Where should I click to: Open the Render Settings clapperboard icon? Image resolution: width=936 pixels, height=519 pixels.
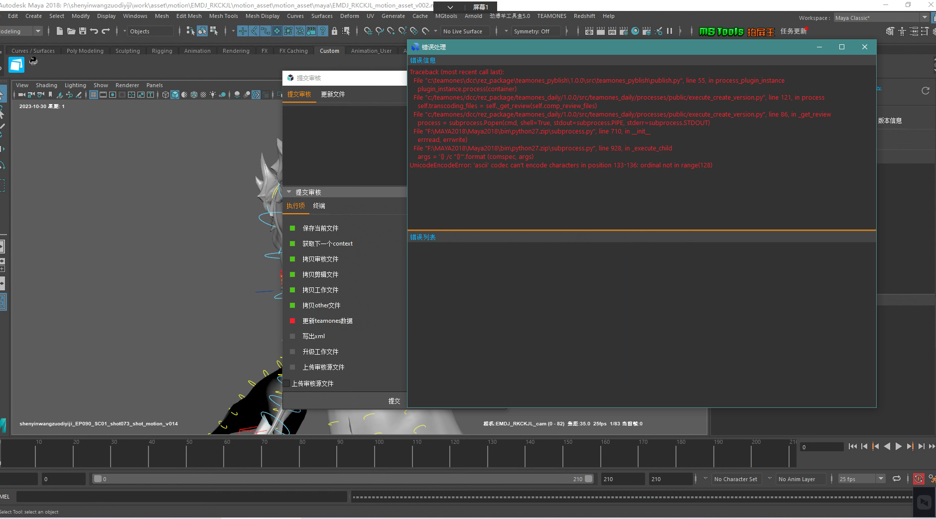coord(623,31)
